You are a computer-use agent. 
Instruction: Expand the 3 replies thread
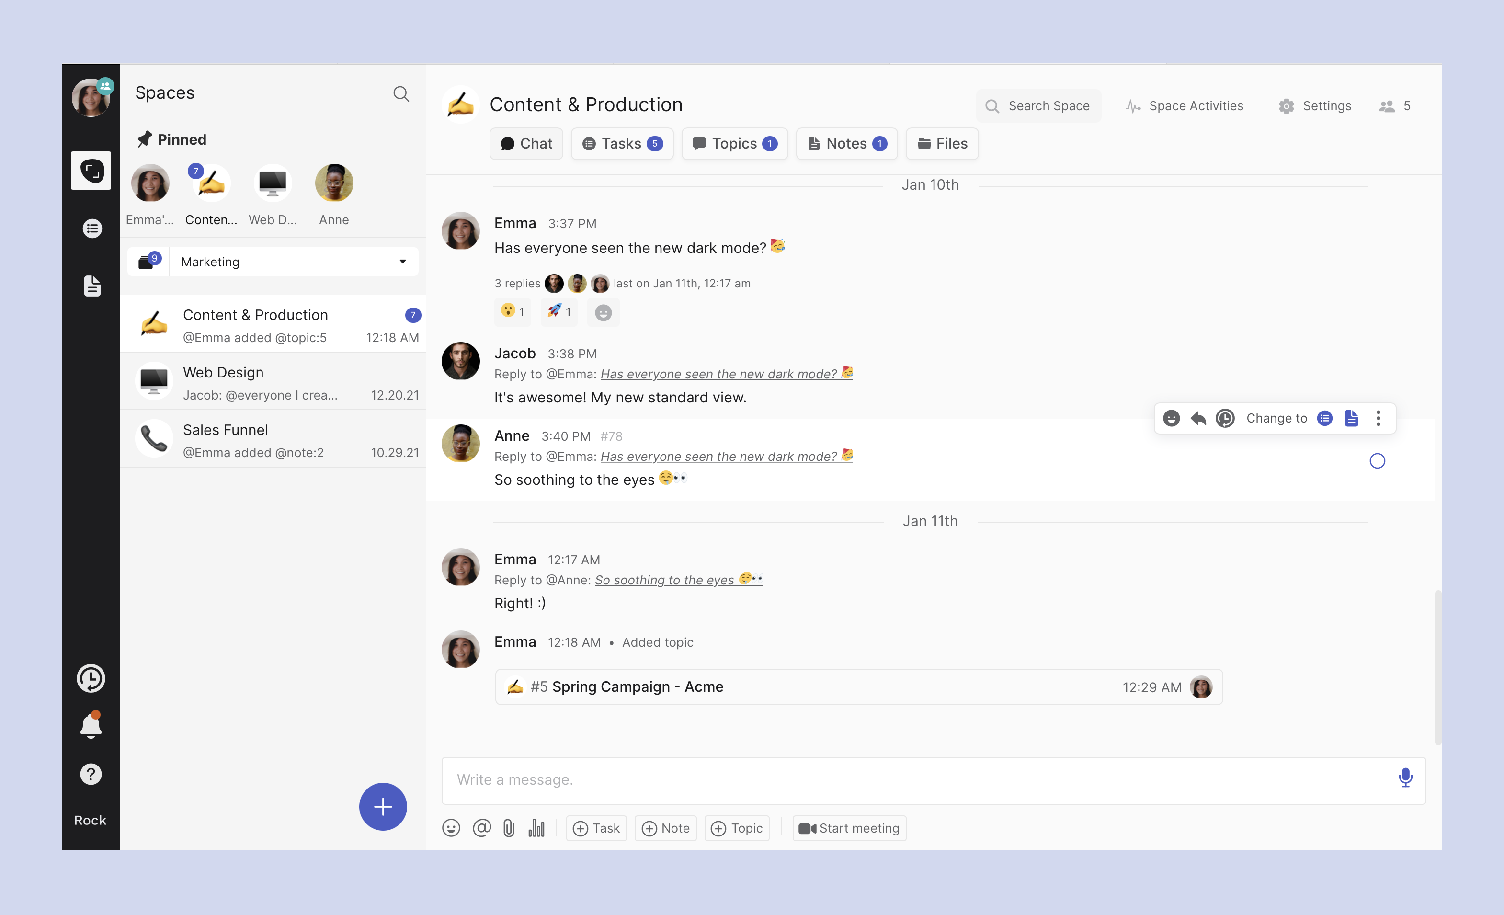coord(517,283)
